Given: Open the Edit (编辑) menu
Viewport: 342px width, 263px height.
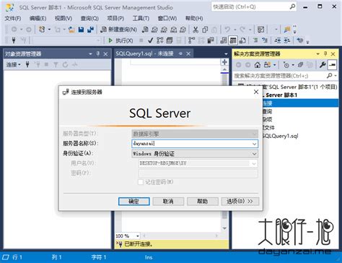Looking at the screenshot, I should point(38,18).
